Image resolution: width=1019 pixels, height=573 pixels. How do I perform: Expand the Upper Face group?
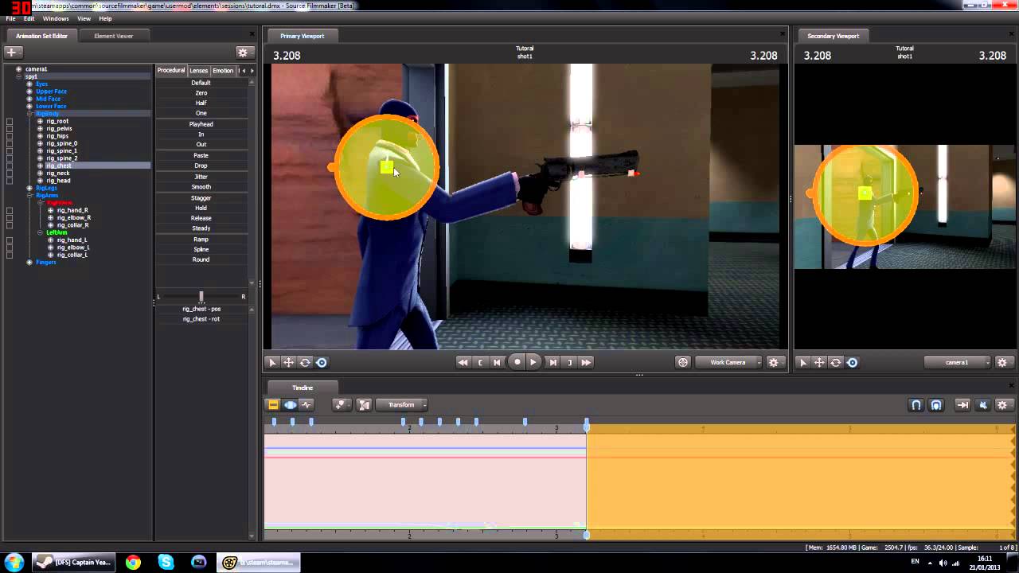point(29,92)
